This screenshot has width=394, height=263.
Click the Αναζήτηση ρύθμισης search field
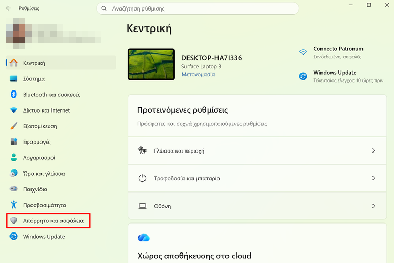[198, 8]
